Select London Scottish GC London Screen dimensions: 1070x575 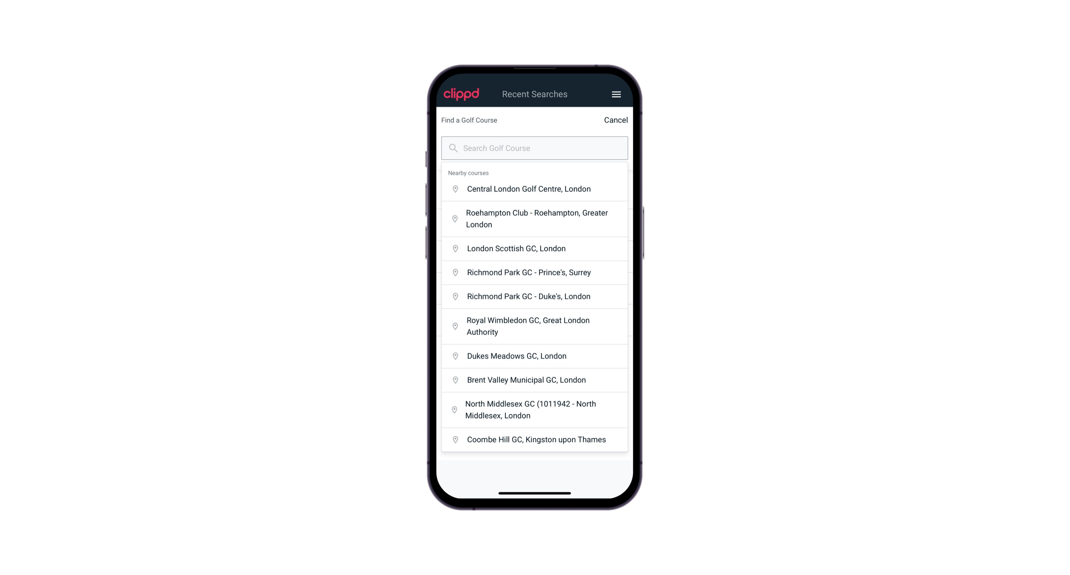[x=534, y=248]
